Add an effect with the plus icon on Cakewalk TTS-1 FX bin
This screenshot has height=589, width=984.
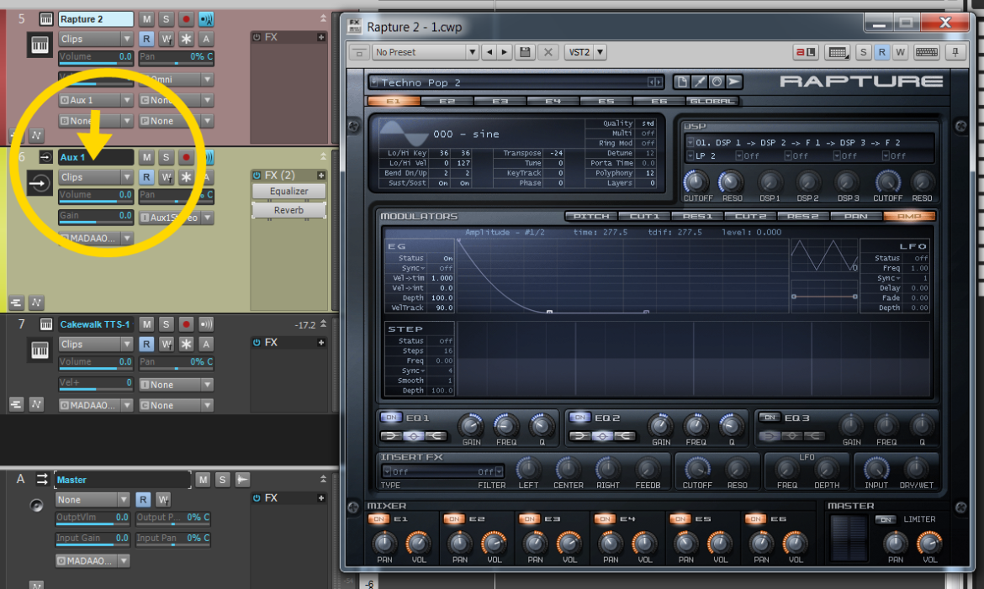click(x=321, y=343)
